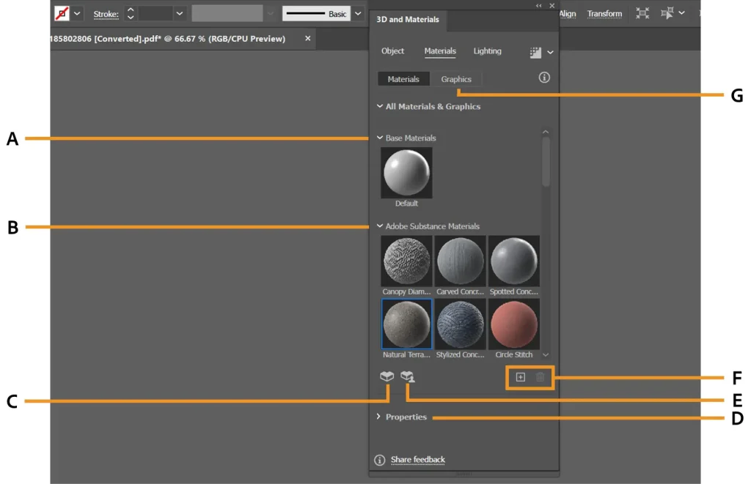Collapse the Adobe Substance Materials section
Viewport: 751px width, 484px height.
380,226
